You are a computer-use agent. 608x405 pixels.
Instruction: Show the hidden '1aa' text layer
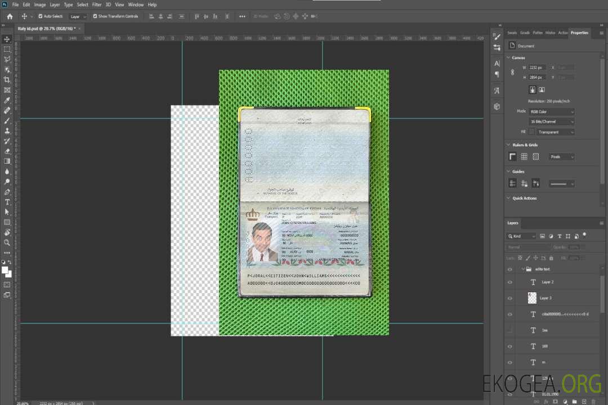click(510, 330)
